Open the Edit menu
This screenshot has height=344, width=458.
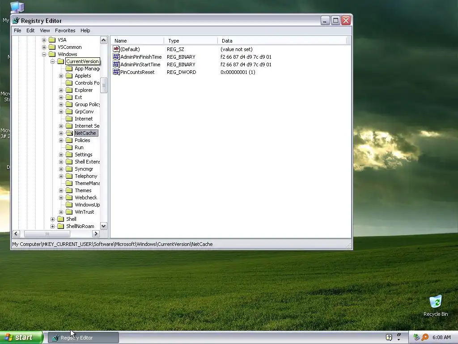(x=30, y=30)
